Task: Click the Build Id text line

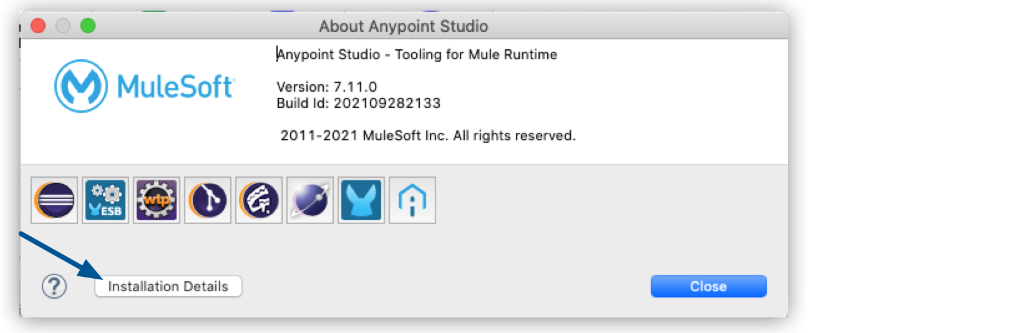Action: [x=358, y=103]
